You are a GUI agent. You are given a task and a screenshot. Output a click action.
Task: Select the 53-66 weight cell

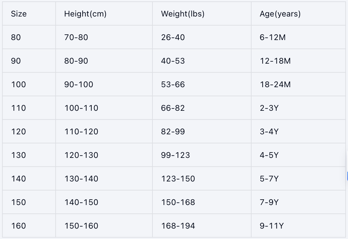pos(173,84)
